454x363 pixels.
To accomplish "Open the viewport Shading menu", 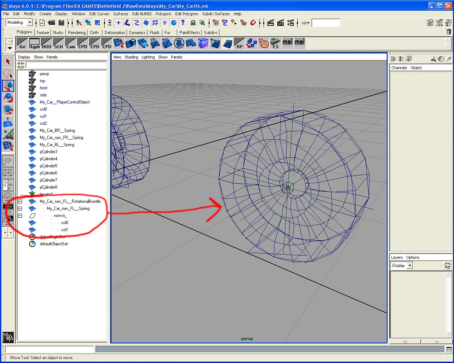I will tap(131, 57).
